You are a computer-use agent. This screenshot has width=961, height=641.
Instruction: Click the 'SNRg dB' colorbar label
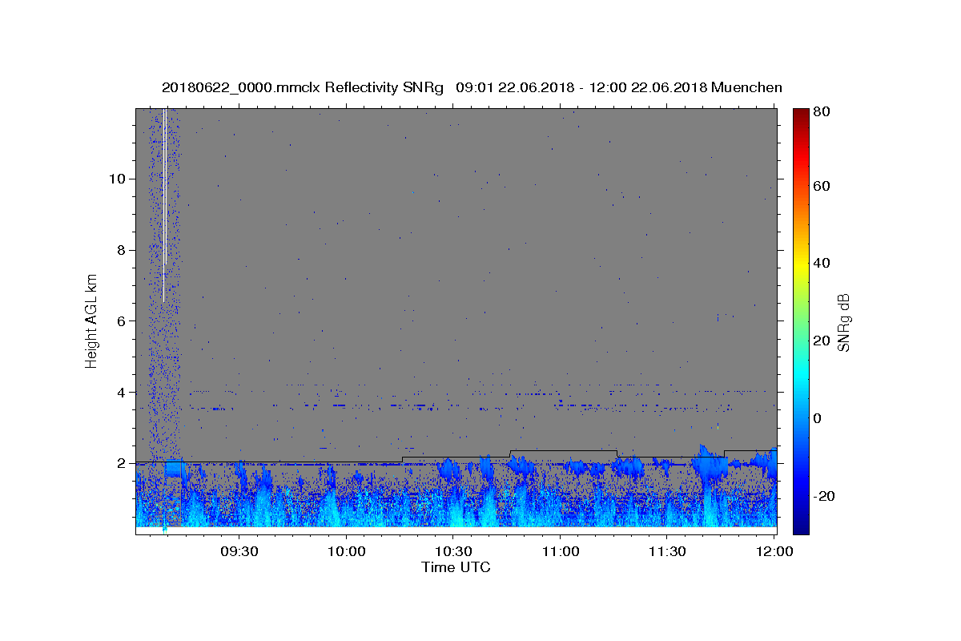click(x=842, y=322)
